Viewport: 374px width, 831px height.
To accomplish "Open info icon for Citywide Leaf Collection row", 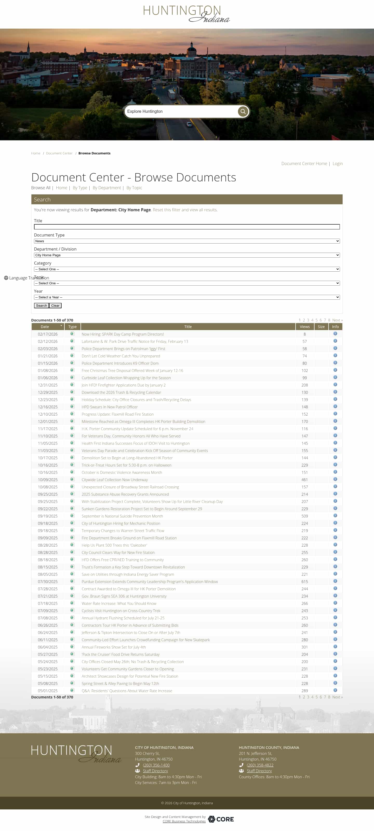I will coord(335,479).
